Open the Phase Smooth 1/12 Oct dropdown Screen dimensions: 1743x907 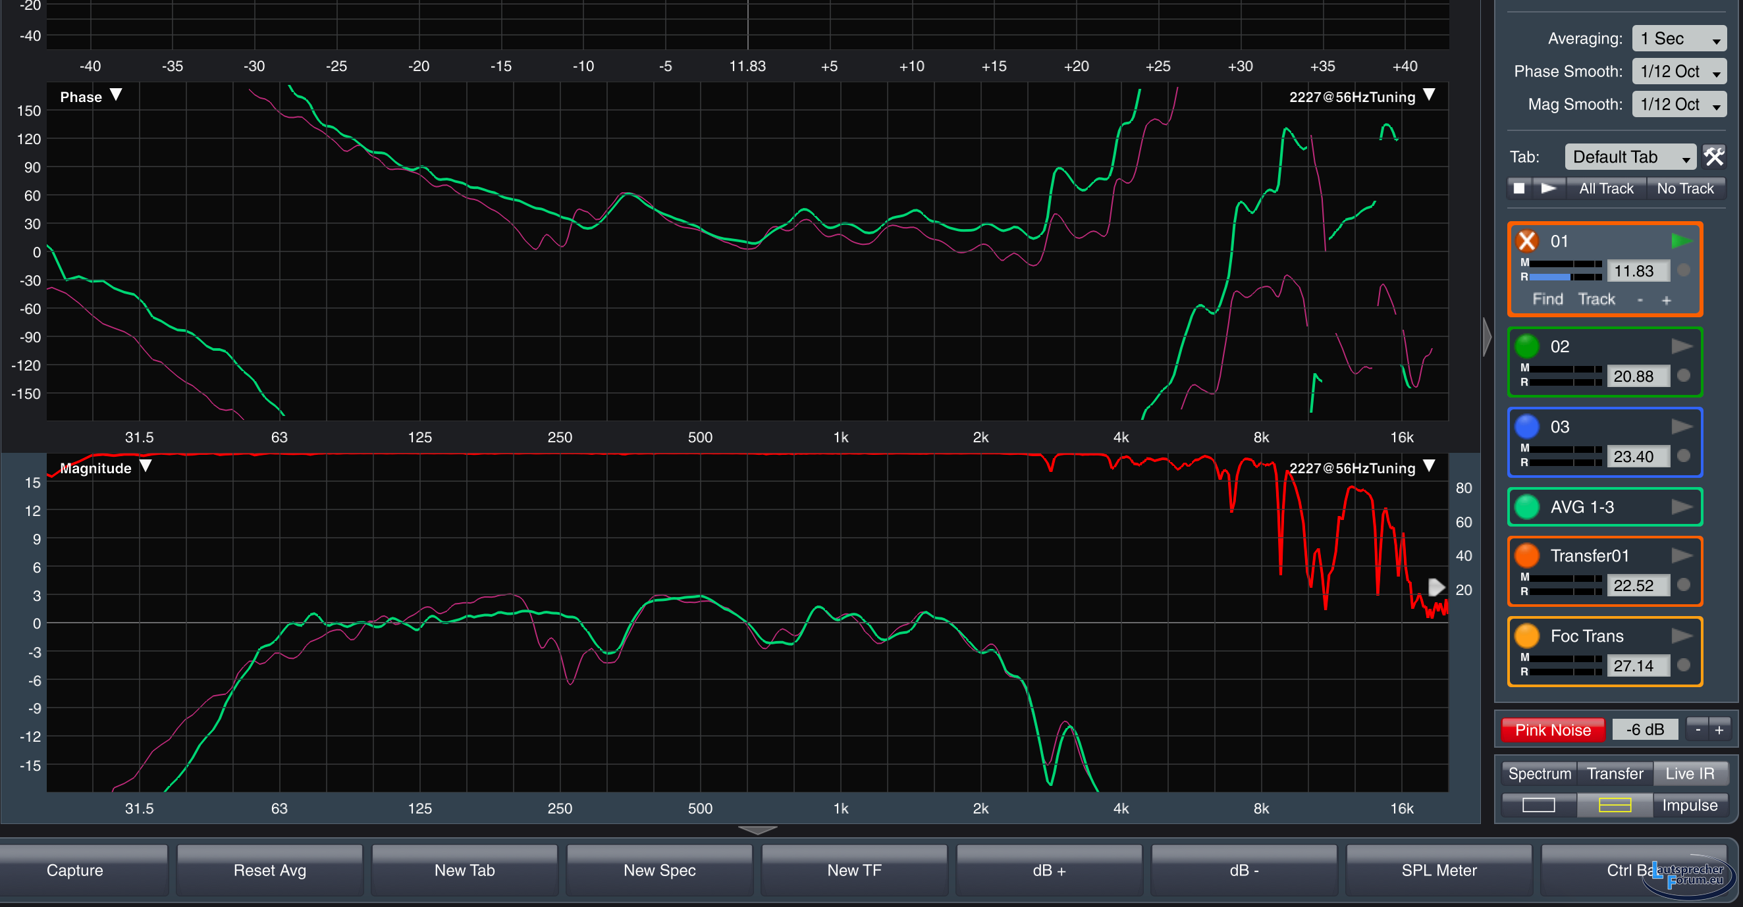point(1678,72)
